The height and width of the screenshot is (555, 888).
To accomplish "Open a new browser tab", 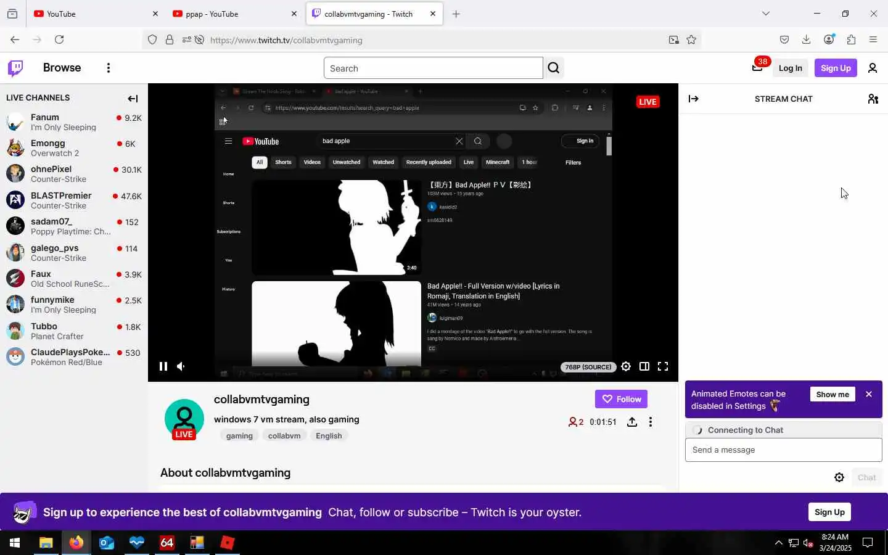I will click(456, 14).
